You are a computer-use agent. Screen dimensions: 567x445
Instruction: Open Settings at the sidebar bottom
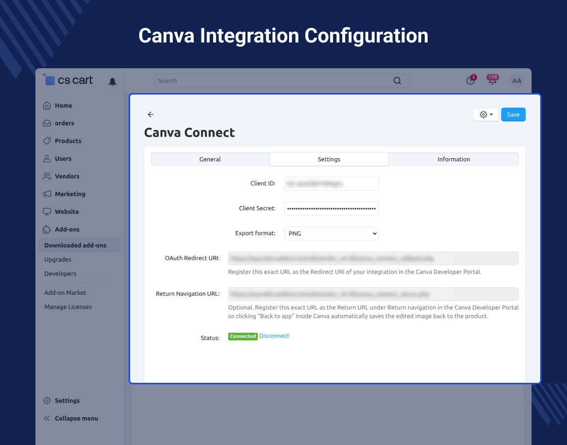pos(67,401)
